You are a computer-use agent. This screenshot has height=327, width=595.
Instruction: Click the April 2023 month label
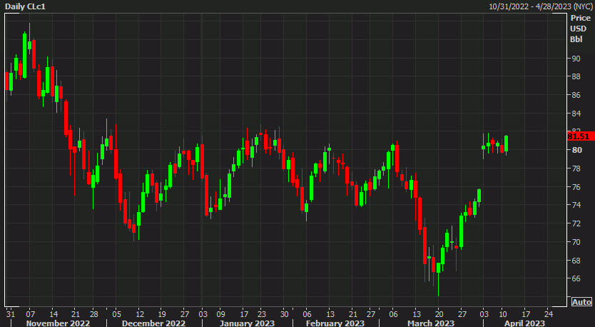[x=525, y=323]
